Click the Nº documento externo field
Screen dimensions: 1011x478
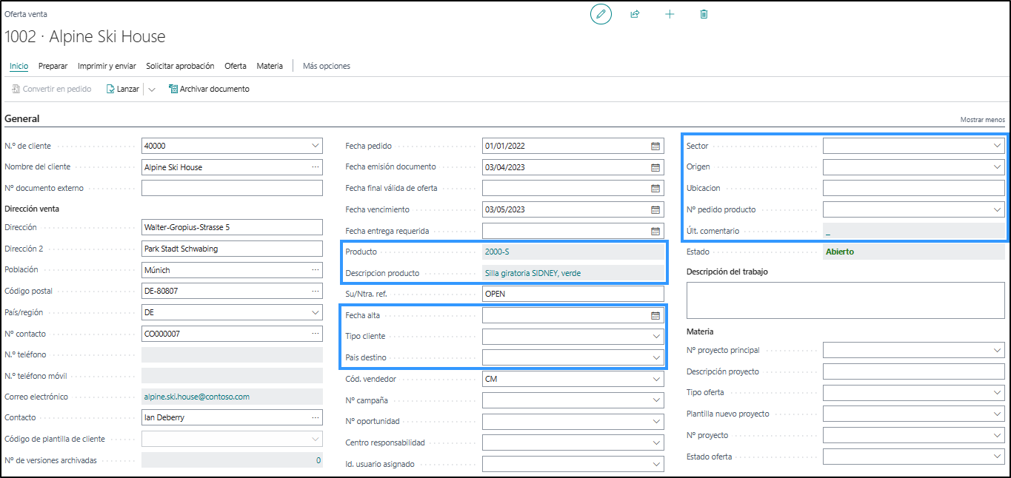(232, 189)
